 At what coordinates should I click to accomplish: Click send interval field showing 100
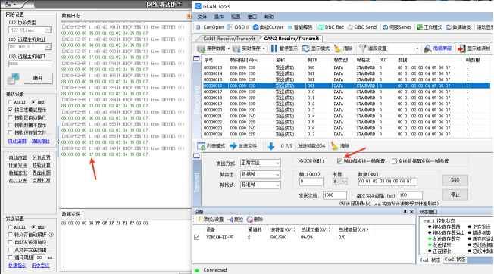pyautogui.click(x=411, y=195)
